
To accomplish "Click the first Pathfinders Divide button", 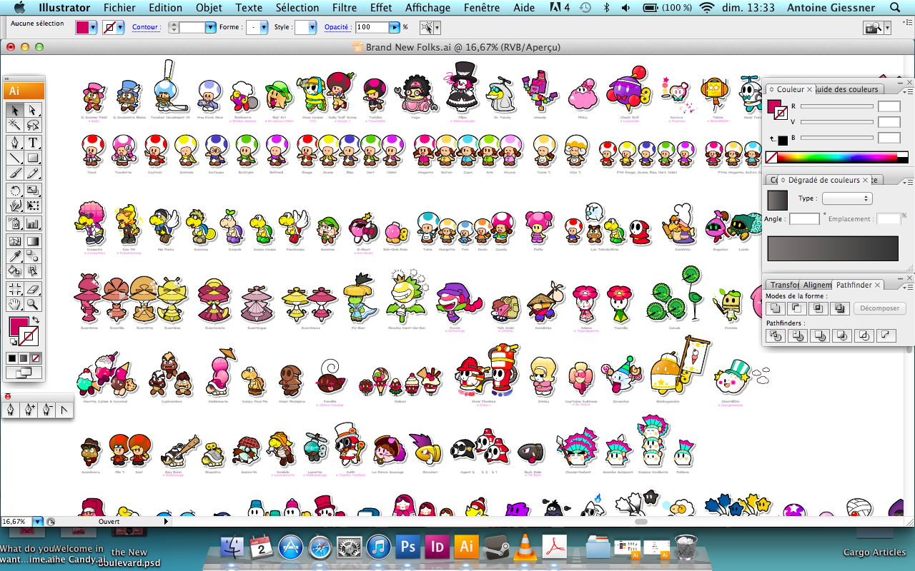I will click(x=774, y=335).
